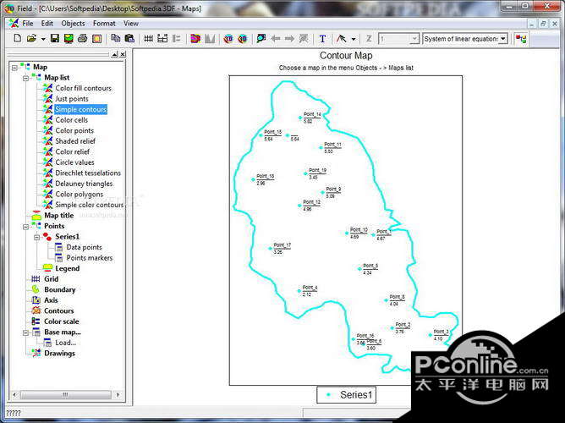Viewport: 565px width, 423px height.
Task: Open the Objects menu
Action: pos(73,24)
